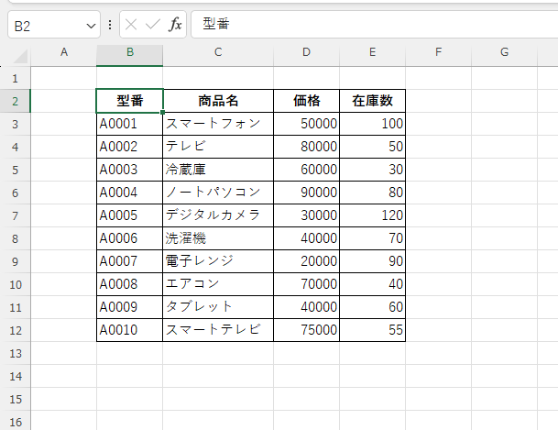Click the stock cell 120
558x430 pixels.
pos(372,215)
